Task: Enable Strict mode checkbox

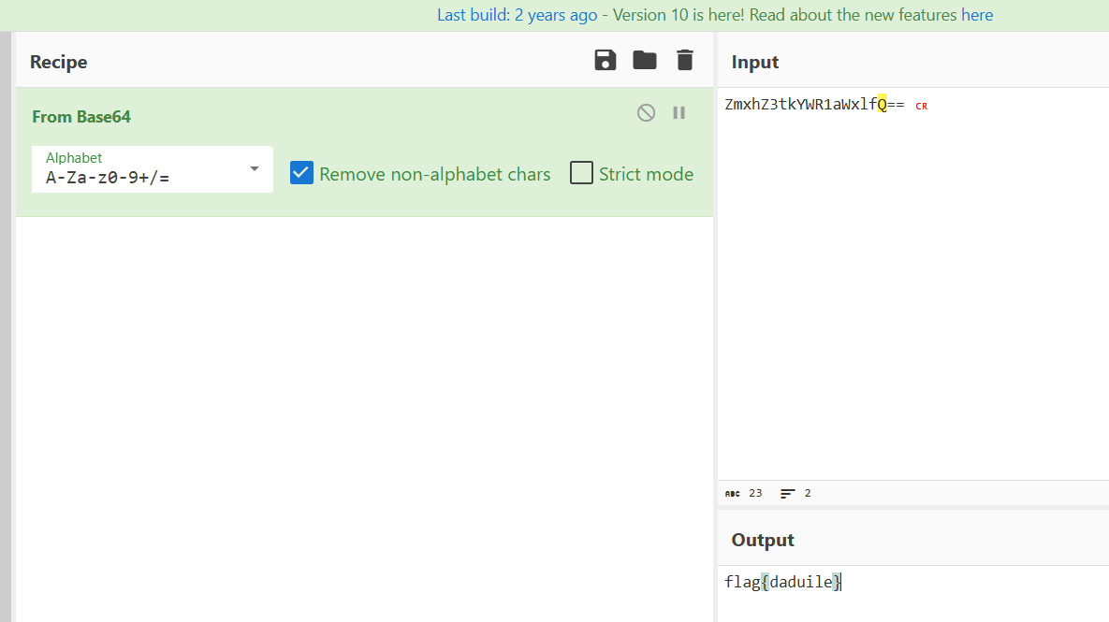Action: [x=581, y=173]
